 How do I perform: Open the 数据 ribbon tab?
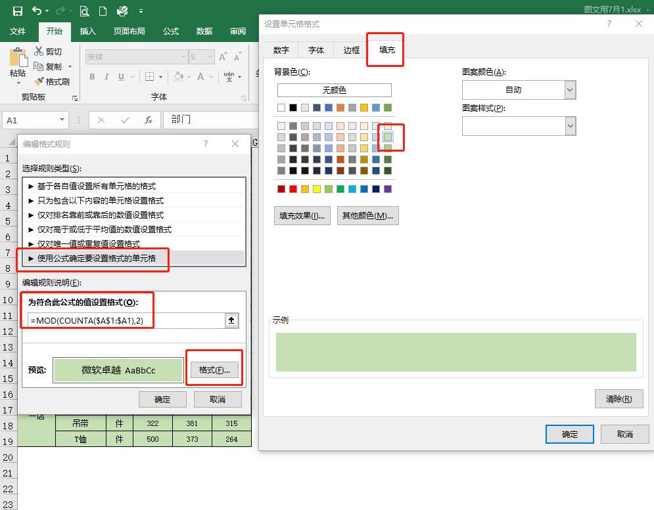tap(204, 31)
